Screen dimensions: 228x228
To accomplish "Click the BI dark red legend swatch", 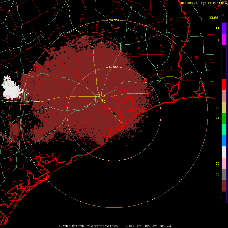I will click(224, 186).
